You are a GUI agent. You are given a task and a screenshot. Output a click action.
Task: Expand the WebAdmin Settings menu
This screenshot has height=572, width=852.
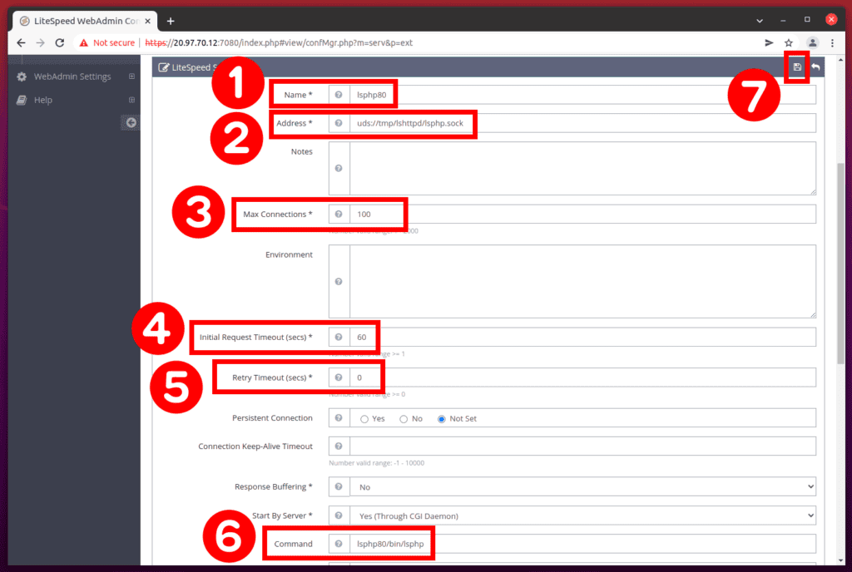(x=131, y=76)
